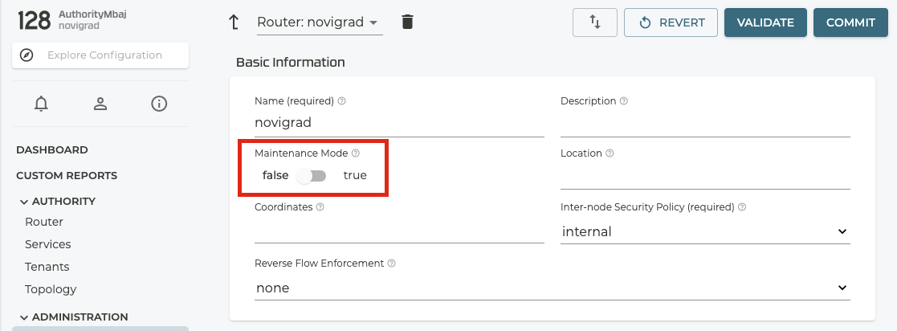Viewport: 897px width, 331px height.
Task: Delete router using the trash icon
Action: 408,22
